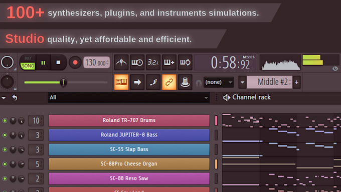
Task: Open Roland TR-707 Drums piano roll preview
Action: pyautogui.click(x=281, y=120)
